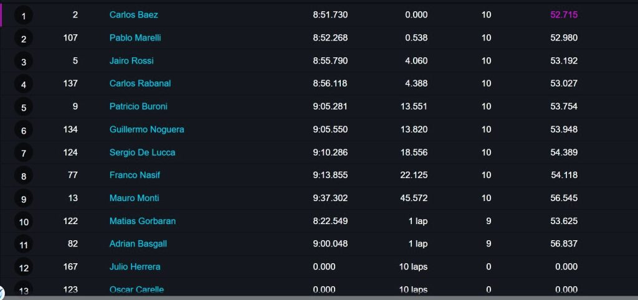Screen dimensions: 638x300
Task: Click position 5 circle badge
Action: 24,108
